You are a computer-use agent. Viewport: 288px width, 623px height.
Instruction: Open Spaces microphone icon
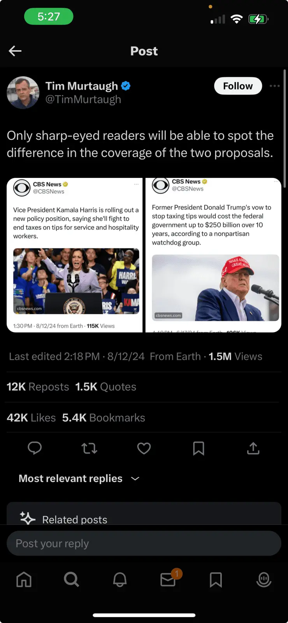(264, 580)
